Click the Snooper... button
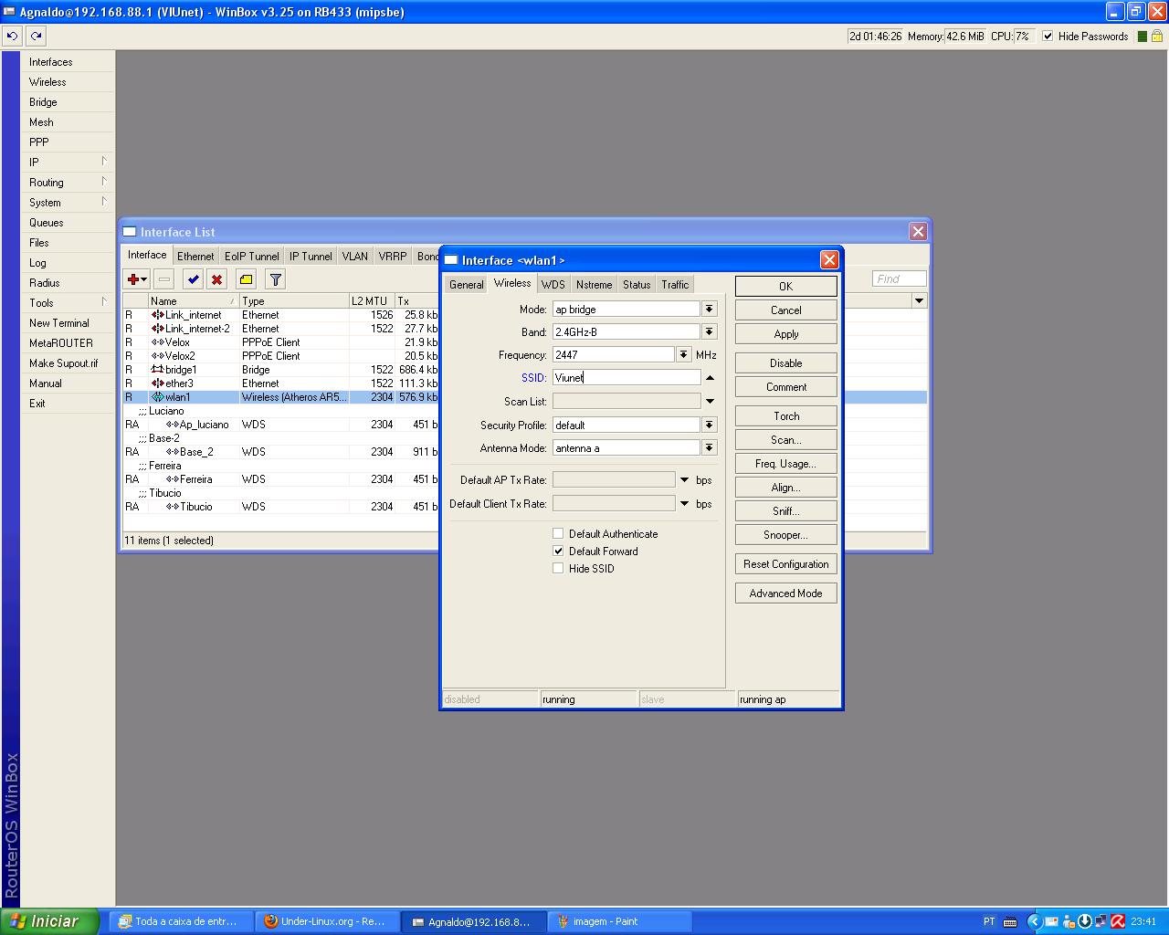 pyautogui.click(x=785, y=535)
